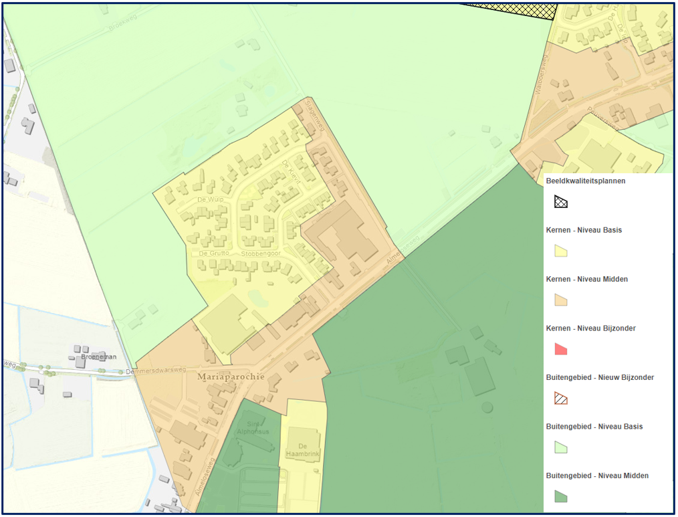
Task: Click the 'Broeneman' label on the map
Action: tap(98, 357)
